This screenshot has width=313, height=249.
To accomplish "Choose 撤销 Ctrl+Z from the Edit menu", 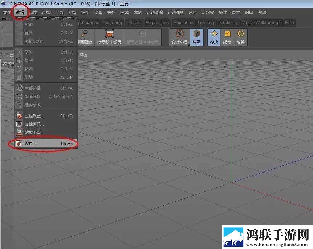I will (x=46, y=24).
